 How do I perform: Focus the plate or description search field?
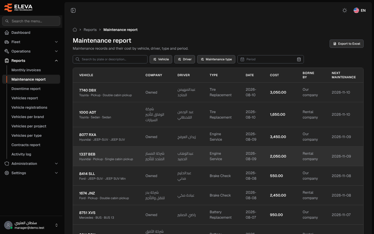point(110,59)
